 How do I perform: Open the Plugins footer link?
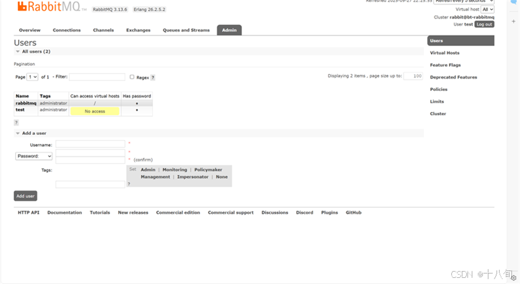[329, 213]
